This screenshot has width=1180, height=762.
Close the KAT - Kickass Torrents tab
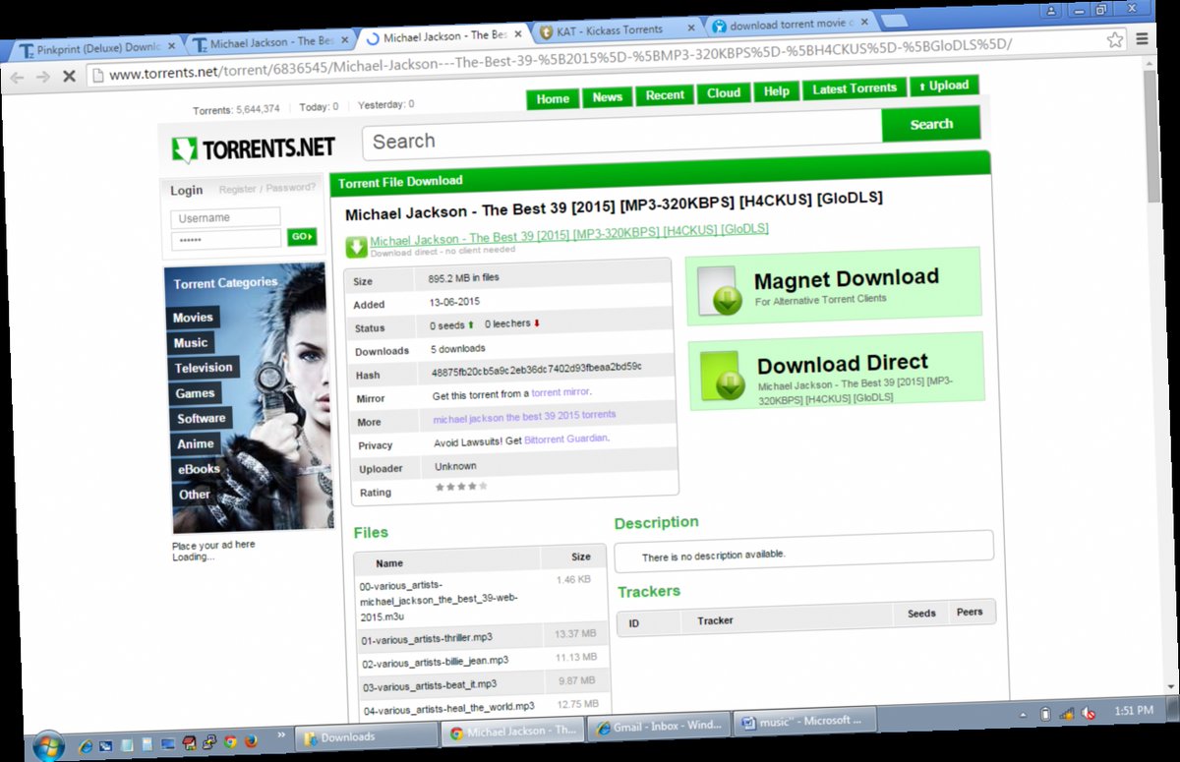(x=690, y=29)
